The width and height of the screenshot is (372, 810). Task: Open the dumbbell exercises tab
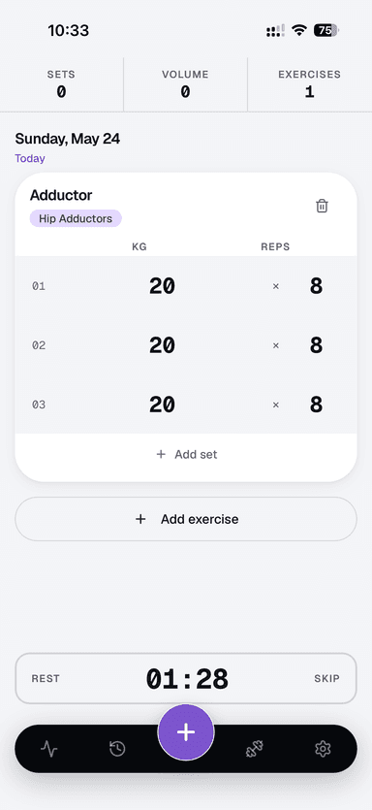(255, 749)
